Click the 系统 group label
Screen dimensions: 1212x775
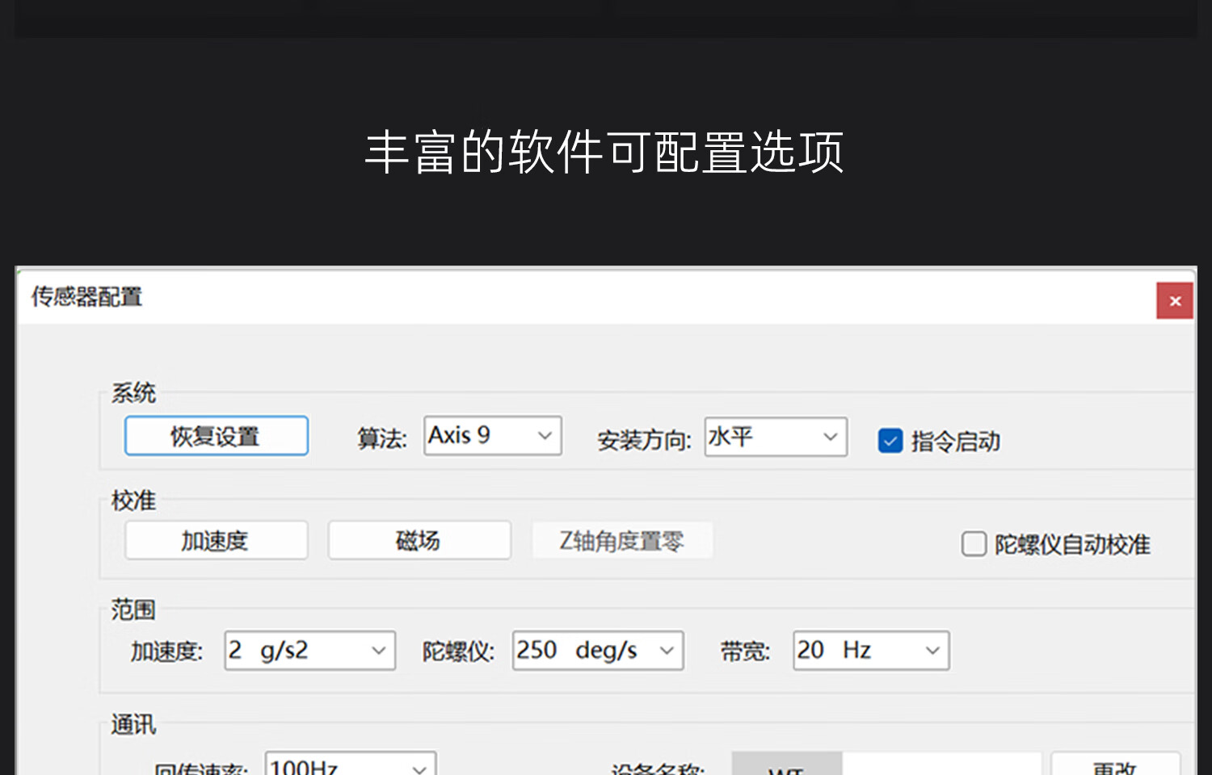[x=133, y=393]
